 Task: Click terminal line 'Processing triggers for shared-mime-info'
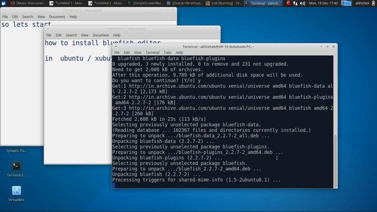[196, 180]
